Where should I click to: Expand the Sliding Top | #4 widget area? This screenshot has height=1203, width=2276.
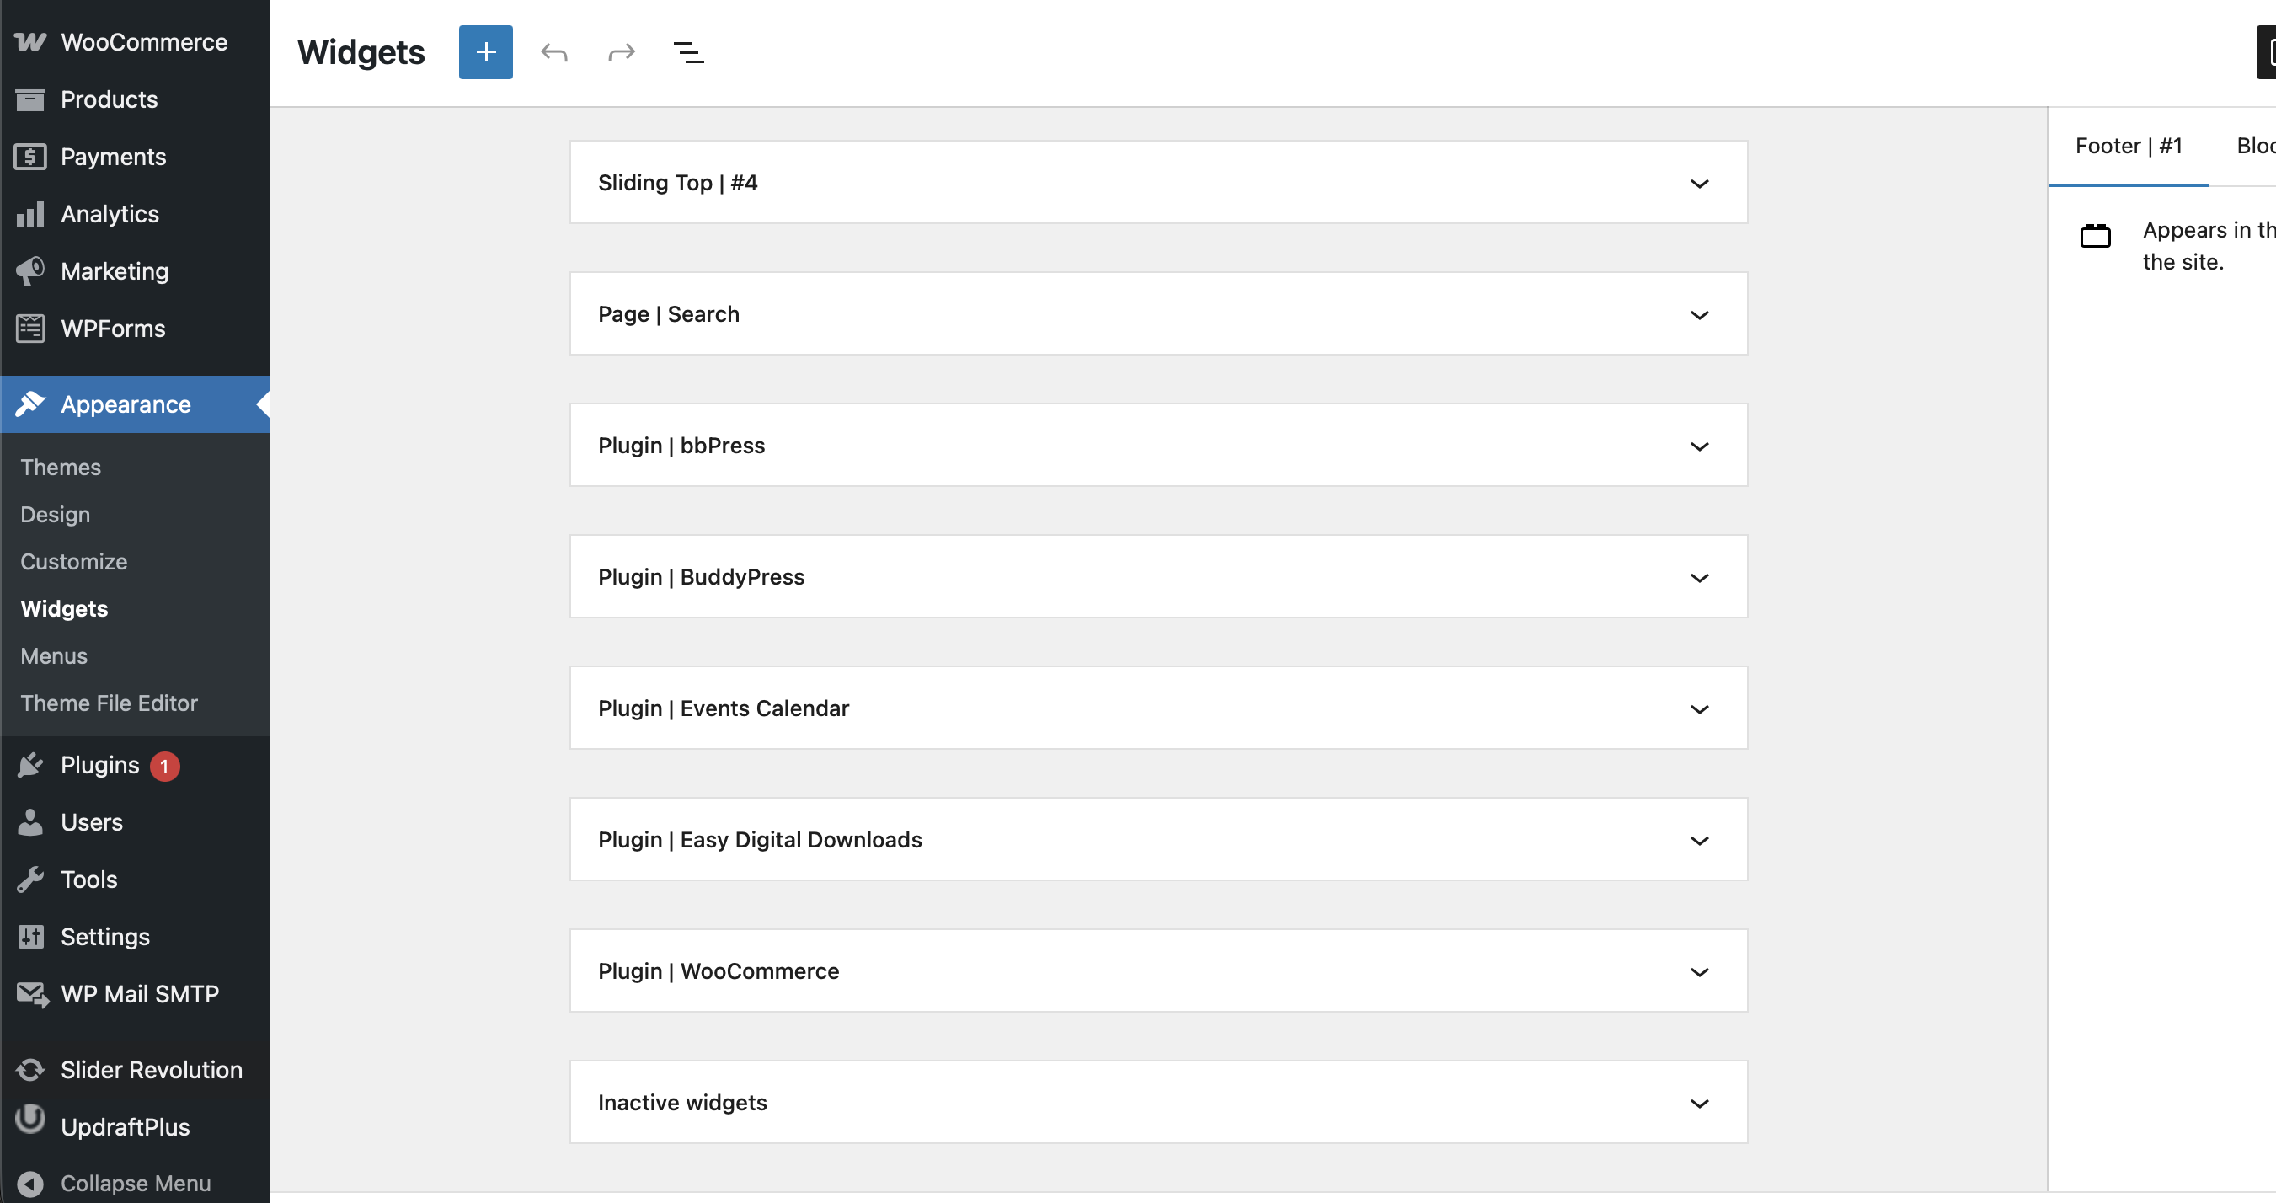(x=1698, y=183)
